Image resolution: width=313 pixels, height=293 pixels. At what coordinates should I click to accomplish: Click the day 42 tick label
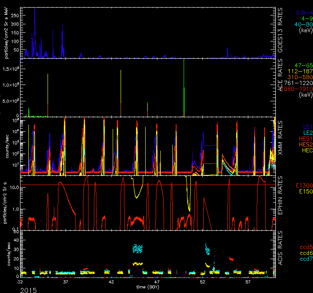[111, 283]
